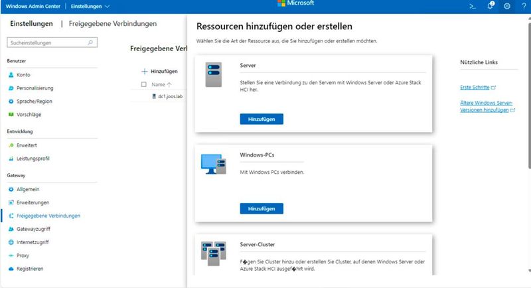Click into the Sucheinstellungen search field

point(52,42)
